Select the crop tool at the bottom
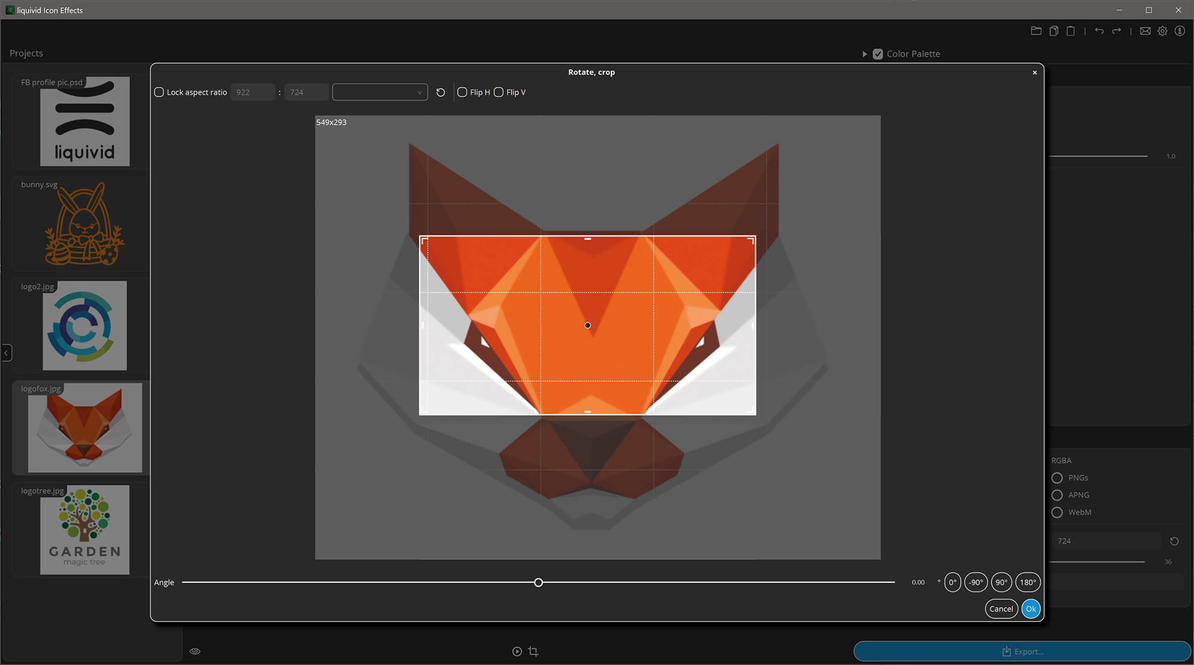 pos(533,651)
